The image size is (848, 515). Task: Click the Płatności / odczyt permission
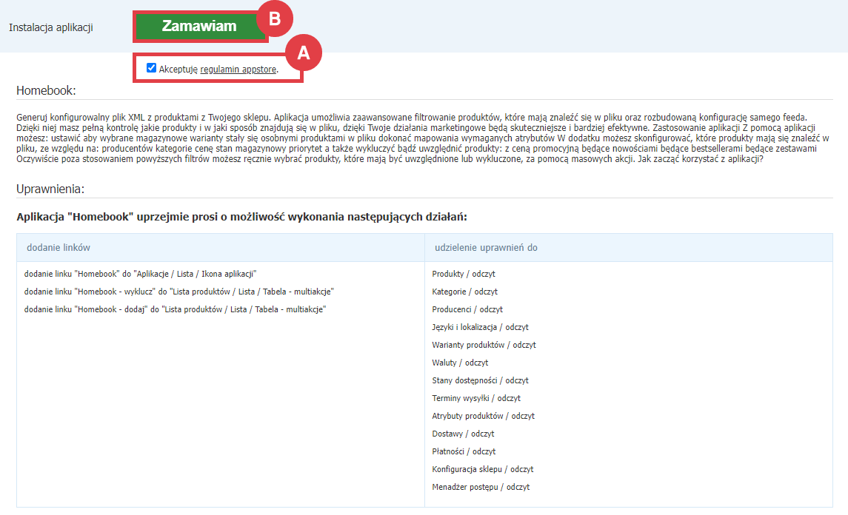tap(464, 451)
